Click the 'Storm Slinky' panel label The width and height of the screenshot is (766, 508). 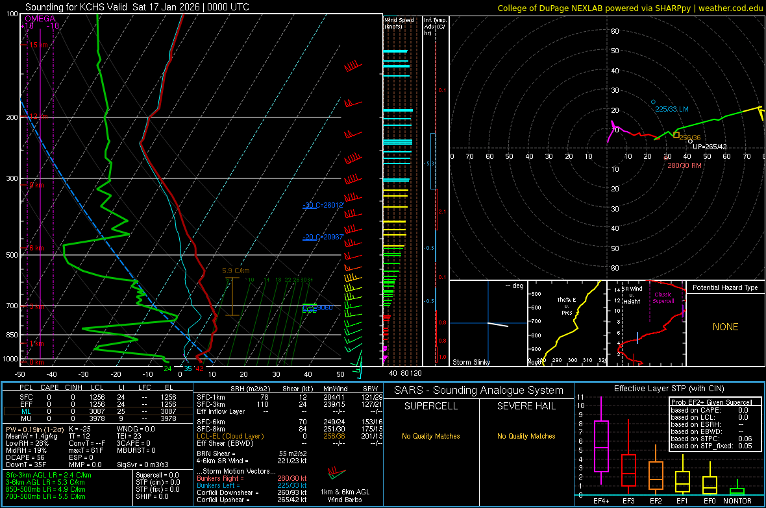tap(471, 362)
